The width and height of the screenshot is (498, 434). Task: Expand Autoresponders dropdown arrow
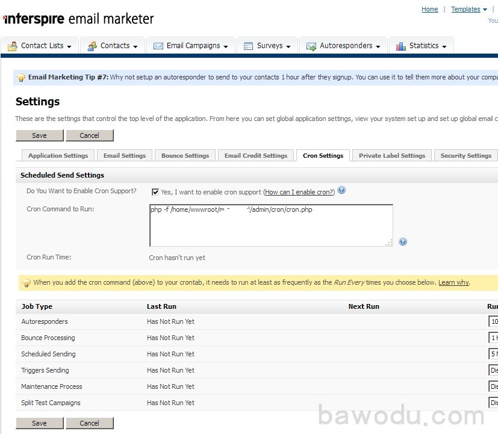(x=378, y=47)
